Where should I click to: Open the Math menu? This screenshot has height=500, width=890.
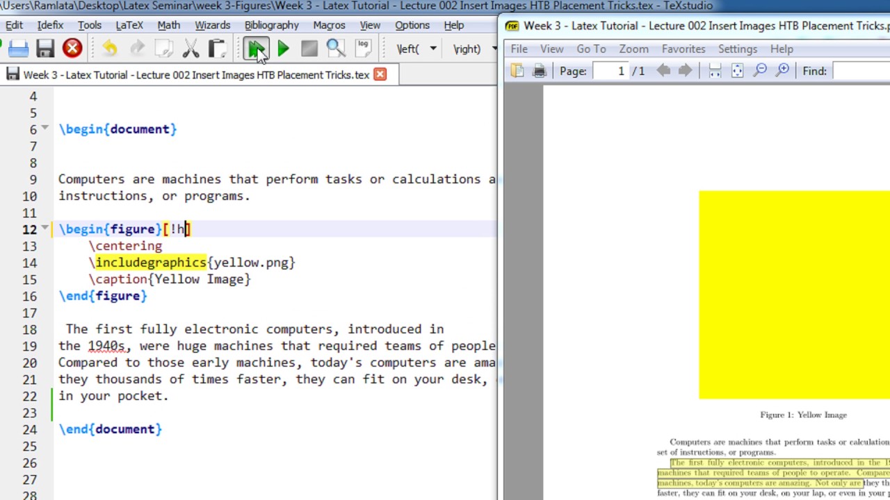click(x=169, y=25)
